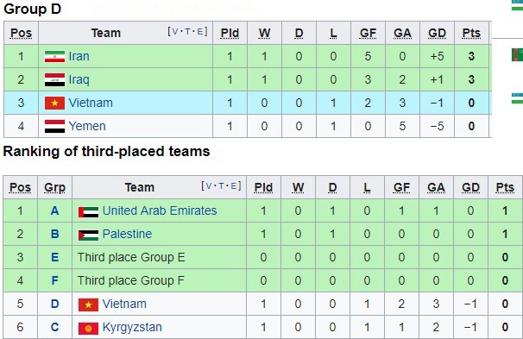Open the Palestine team link

coord(127,234)
